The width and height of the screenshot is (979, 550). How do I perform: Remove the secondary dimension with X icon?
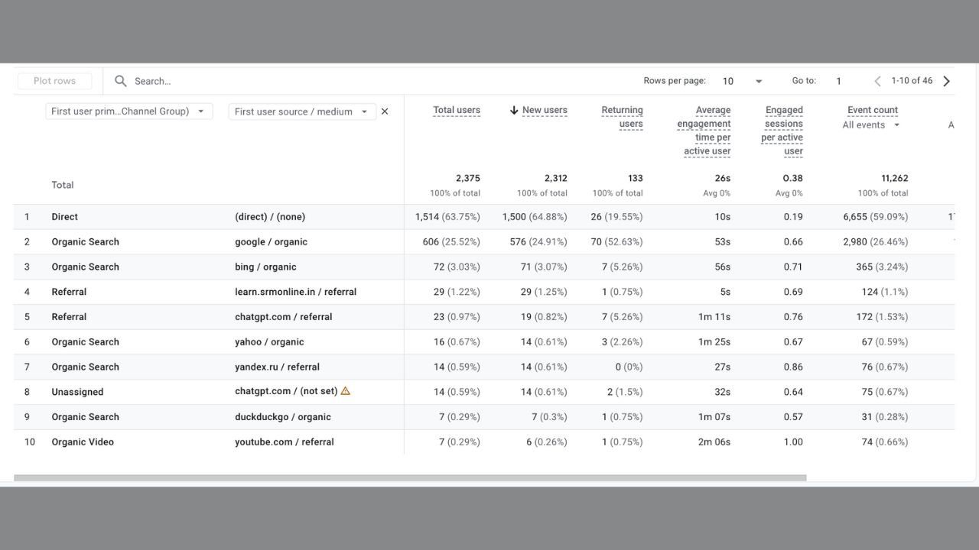(x=385, y=112)
